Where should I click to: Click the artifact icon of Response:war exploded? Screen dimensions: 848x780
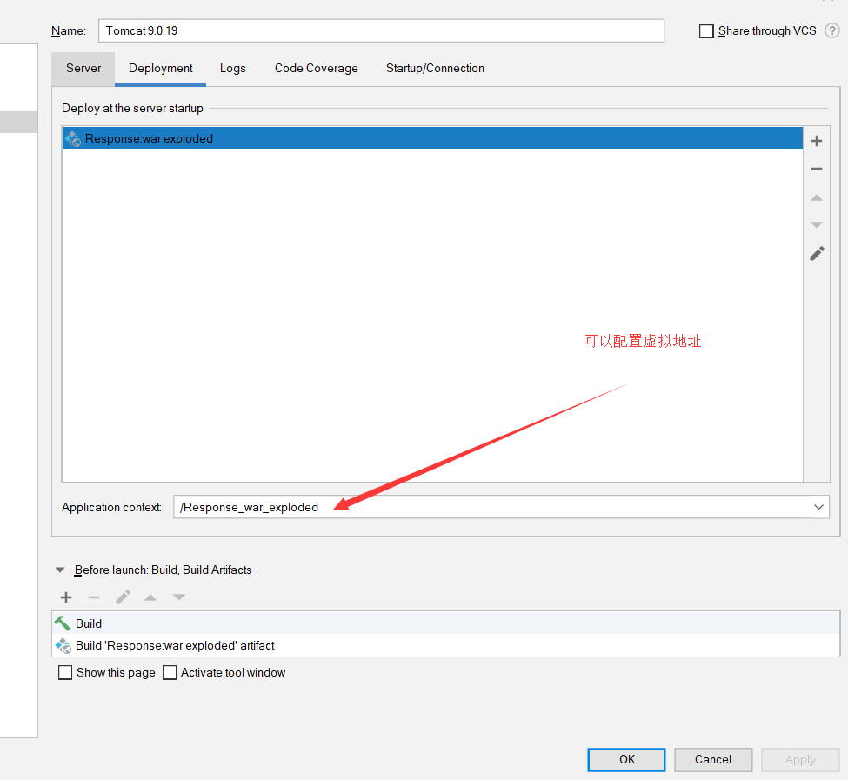(x=73, y=138)
